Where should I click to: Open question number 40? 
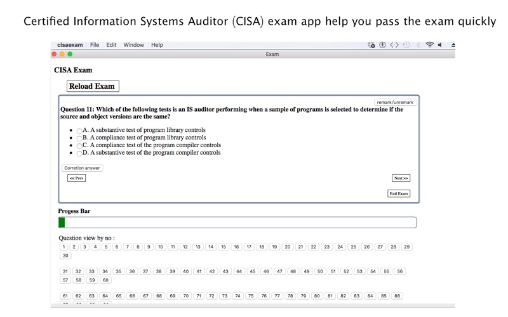[x=185, y=271]
